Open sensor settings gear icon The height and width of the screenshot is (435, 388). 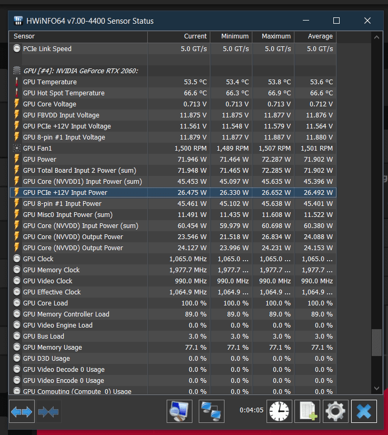click(335, 411)
